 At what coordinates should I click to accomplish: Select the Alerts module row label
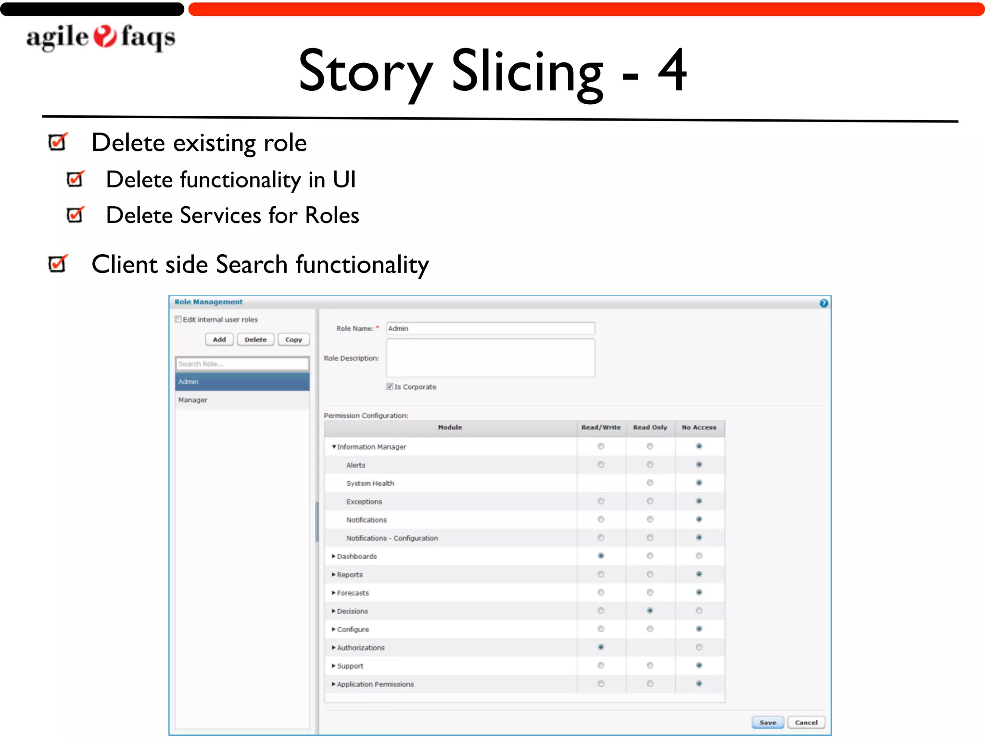tap(355, 465)
